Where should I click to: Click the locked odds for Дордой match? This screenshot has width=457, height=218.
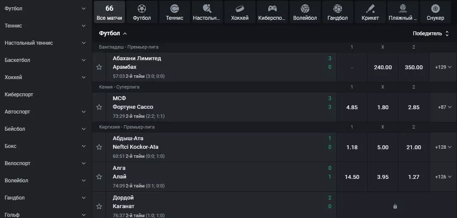(x=395, y=206)
